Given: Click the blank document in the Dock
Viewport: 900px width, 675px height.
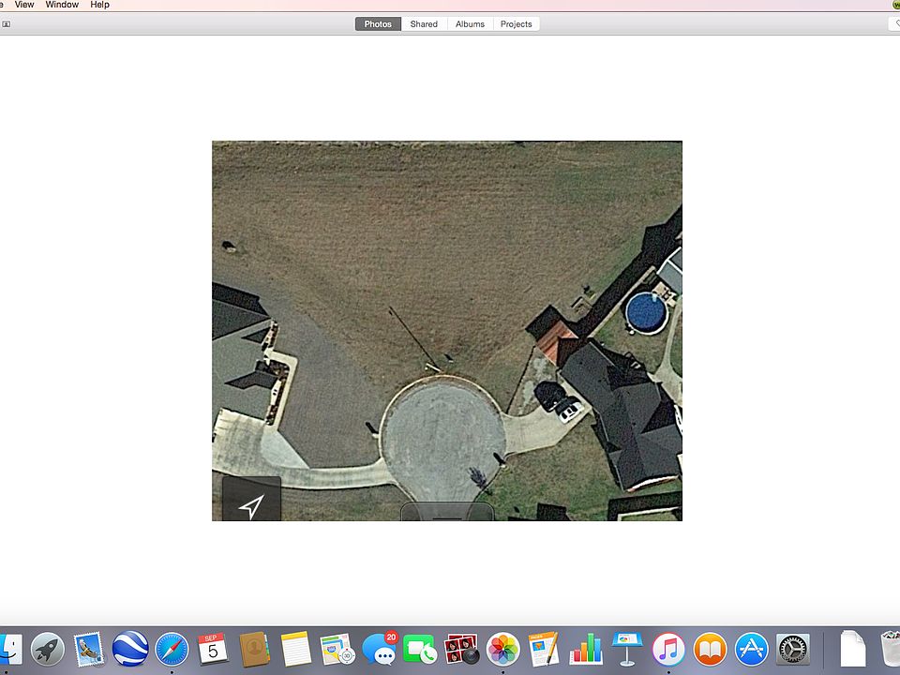Looking at the screenshot, I should click(x=853, y=649).
